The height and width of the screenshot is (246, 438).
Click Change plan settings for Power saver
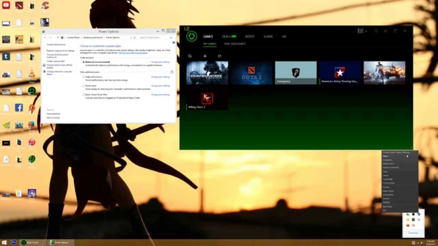[160, 86]
